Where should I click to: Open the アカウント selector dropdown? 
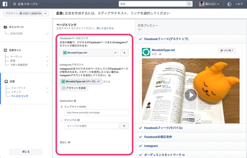point(26,13)
